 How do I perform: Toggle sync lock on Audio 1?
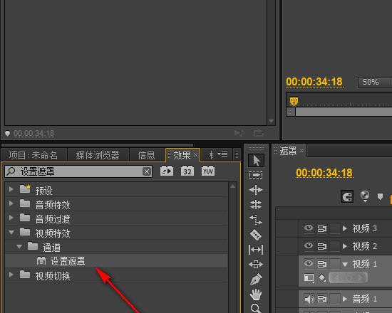(x=322, y=299)
